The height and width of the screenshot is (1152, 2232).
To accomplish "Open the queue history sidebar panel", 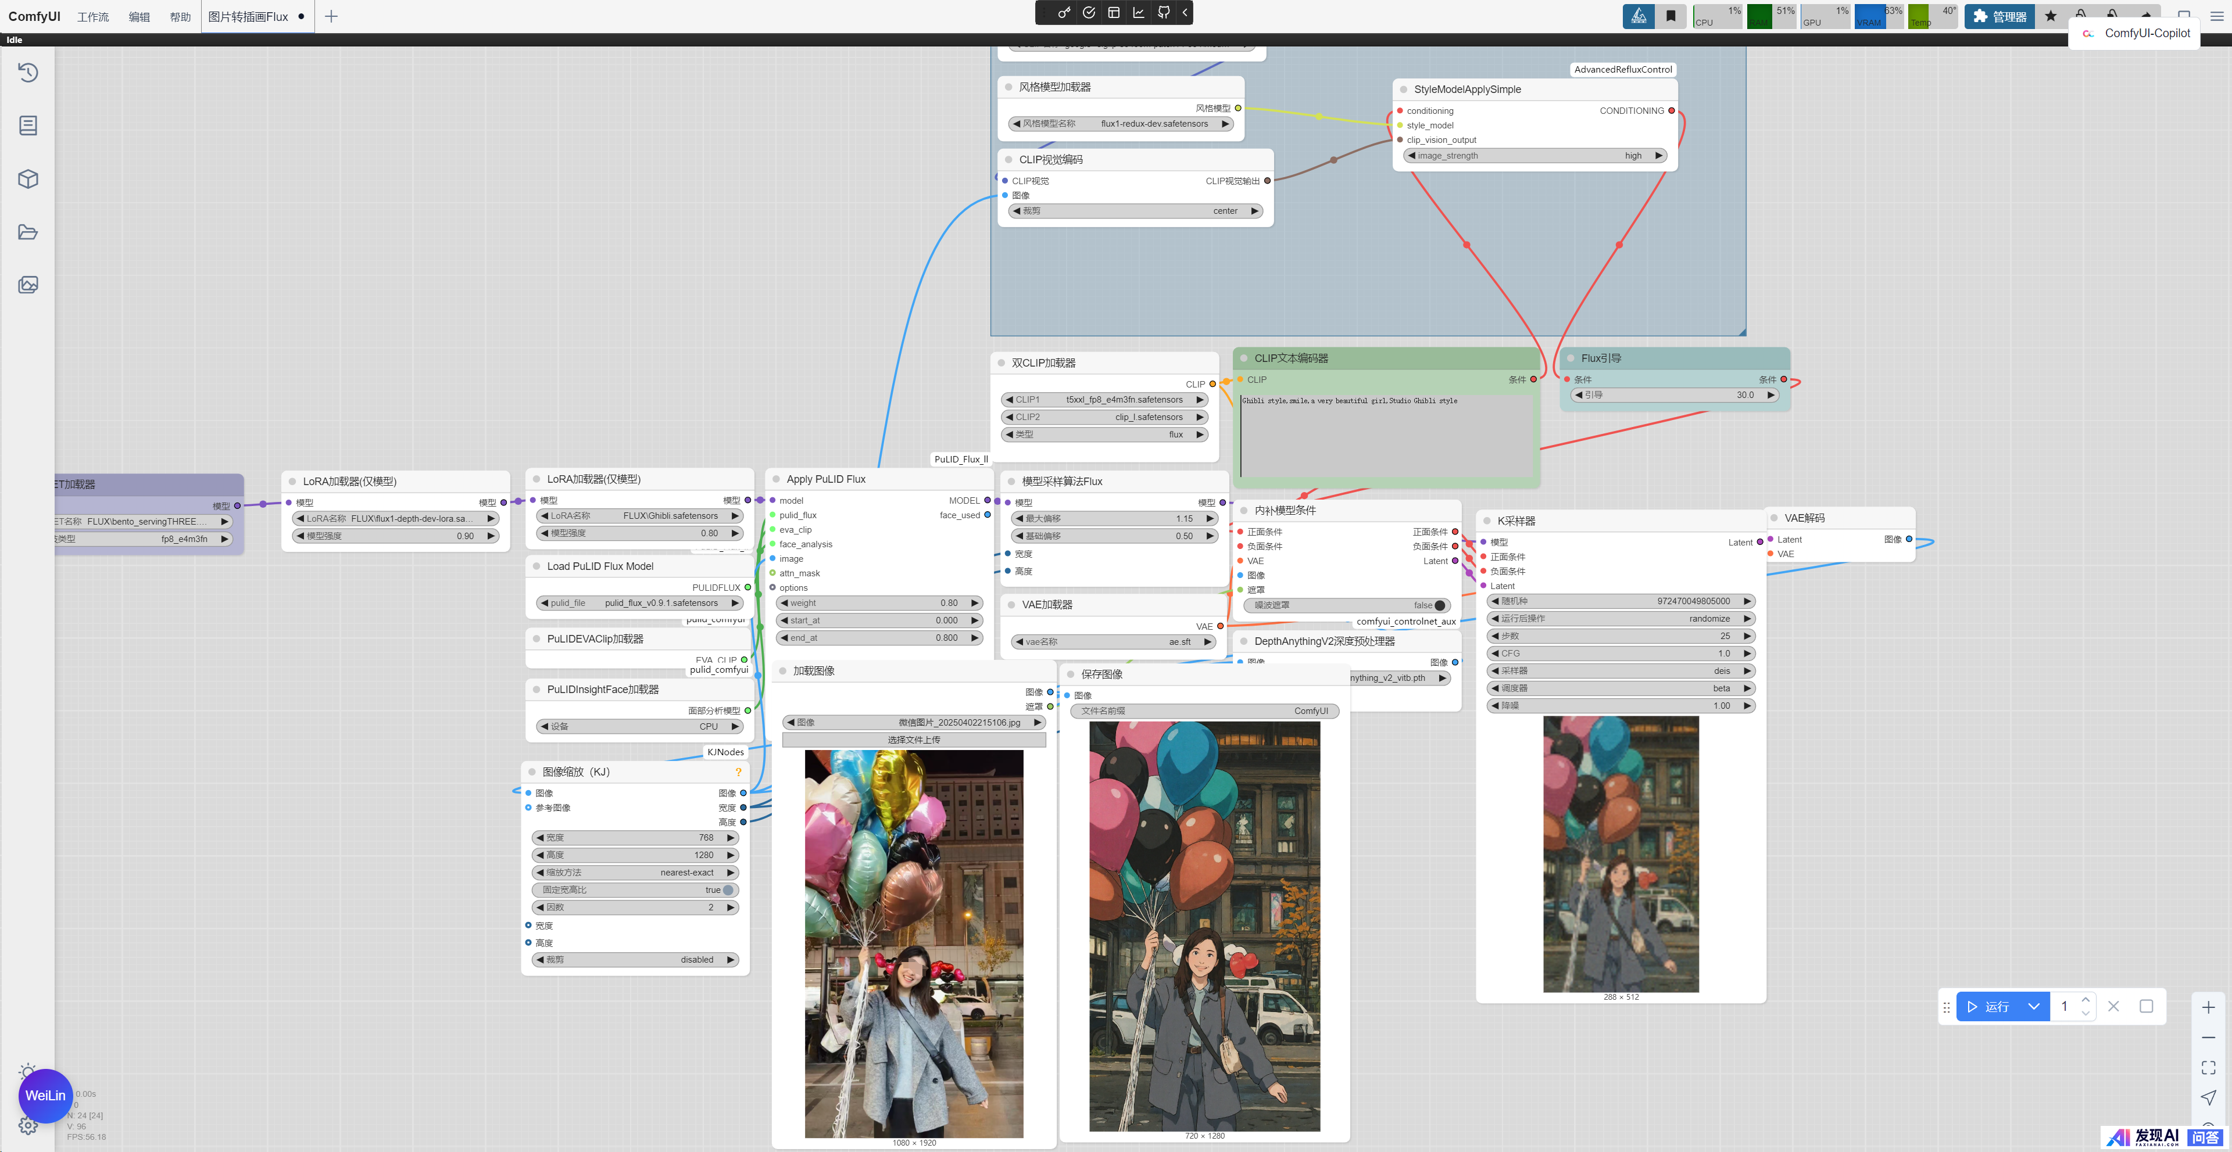I will 28,73.
